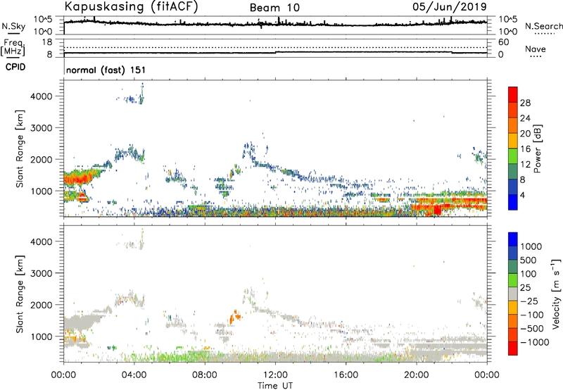Screen dimensions: 563x390
Task: Select the 'N.Search' legend label
Action: [544, 26]
